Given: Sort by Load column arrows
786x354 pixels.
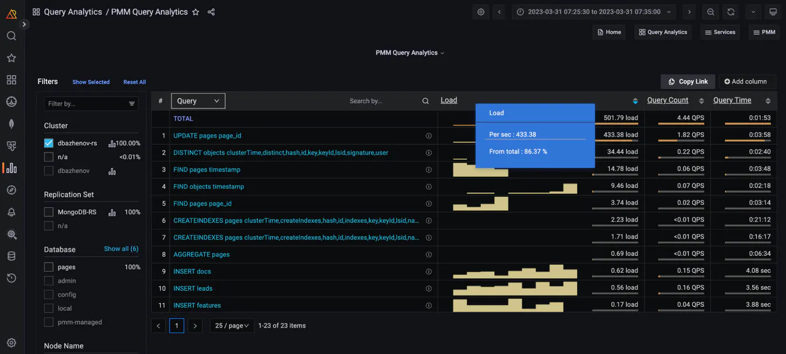Looking at the screenshot, I should 635,101.
